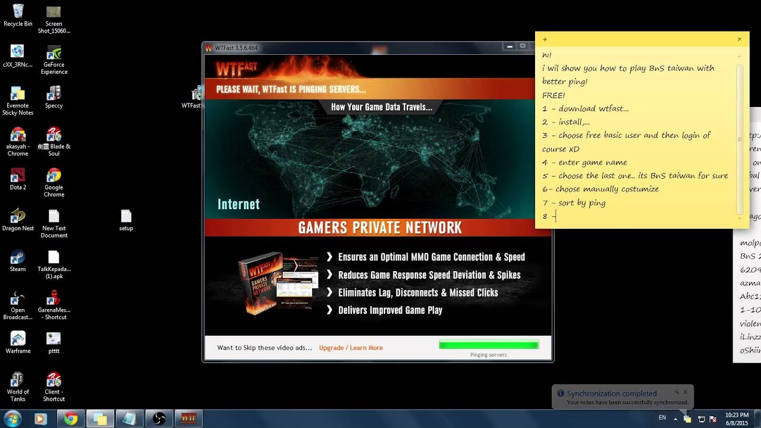The image size is (761, 428).
Task: Launch Steam from the desktop
Action: [x=18, y=261]
